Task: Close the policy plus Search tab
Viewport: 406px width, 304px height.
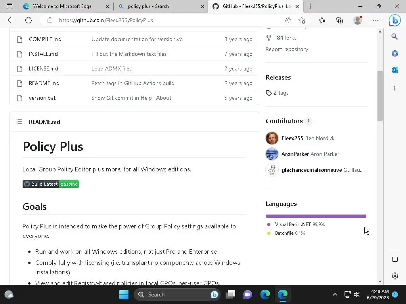Action: pos(202,6)
